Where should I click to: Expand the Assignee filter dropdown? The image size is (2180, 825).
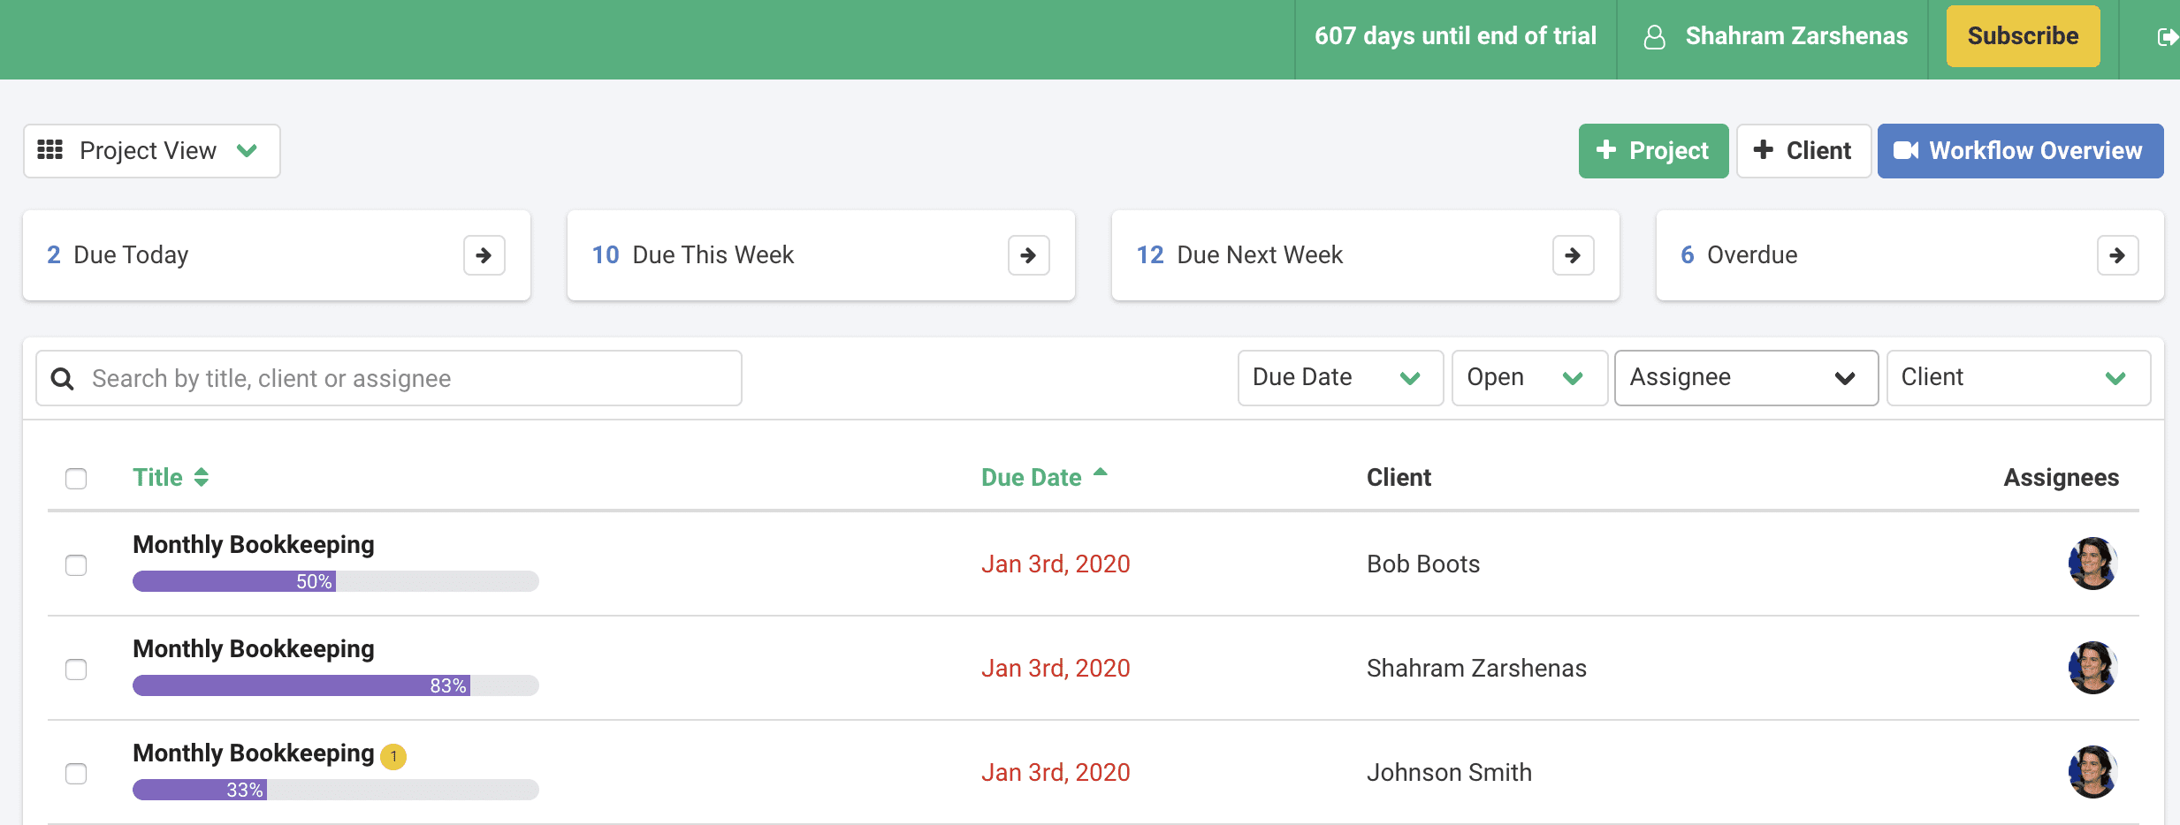[x=1745, y=378]
